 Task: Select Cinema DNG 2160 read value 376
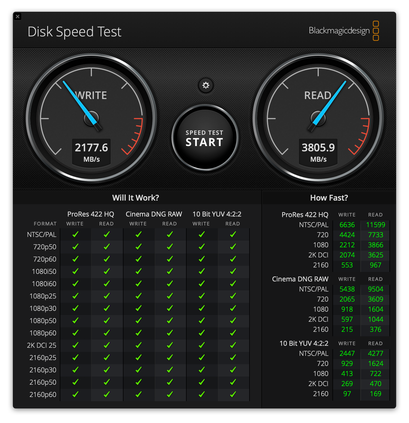point(375,329)
